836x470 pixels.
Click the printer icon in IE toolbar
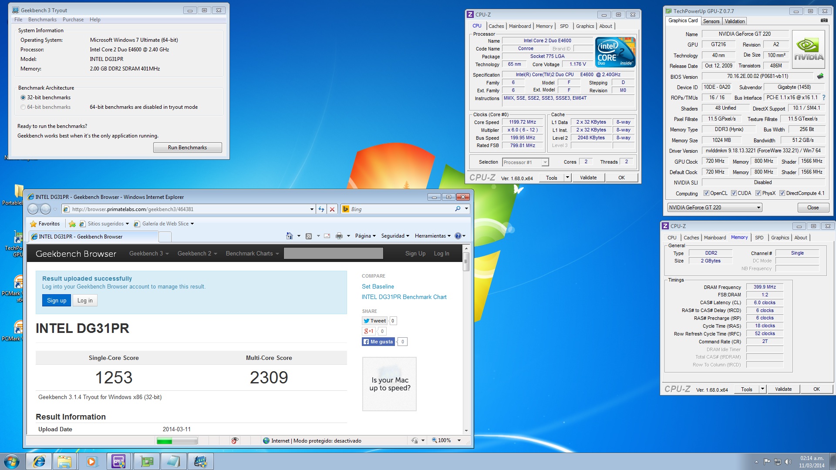pos(339,236)
